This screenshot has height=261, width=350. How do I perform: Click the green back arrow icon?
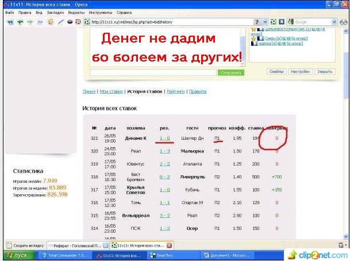coord(20,22)
